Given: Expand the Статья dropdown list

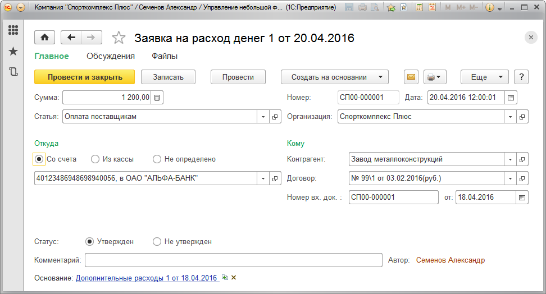Looking at the screenshot, I should [x=263, y=117].
